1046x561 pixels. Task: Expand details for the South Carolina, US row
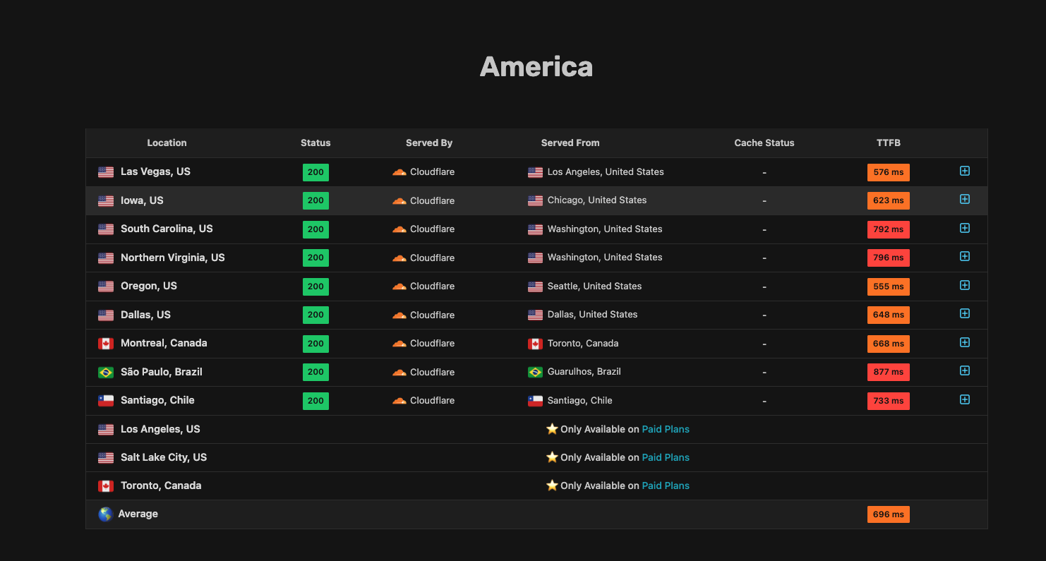click(965, 228)
